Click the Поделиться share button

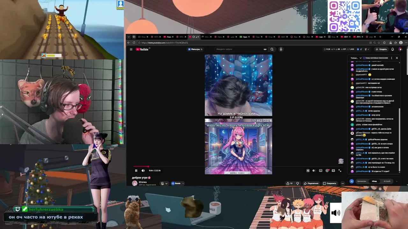(311, 183)
